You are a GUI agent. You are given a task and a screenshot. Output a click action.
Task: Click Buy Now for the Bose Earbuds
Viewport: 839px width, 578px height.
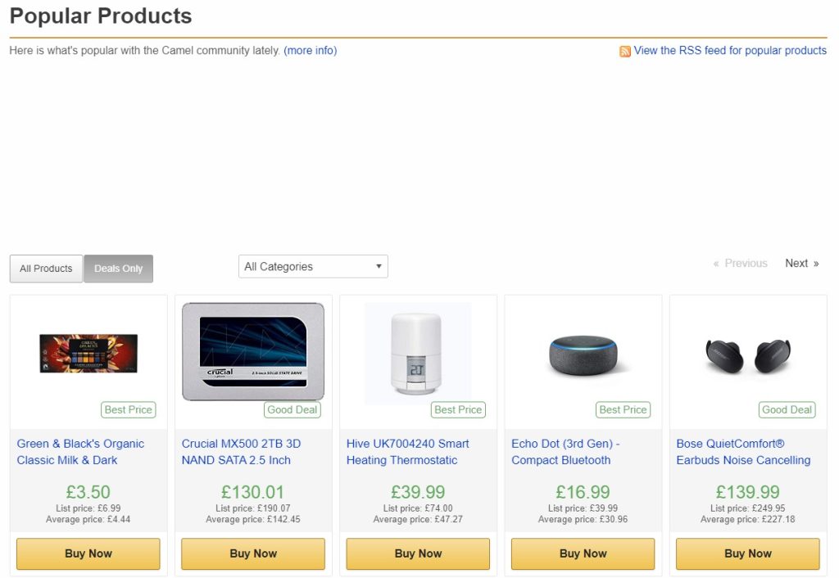[747, 553]
